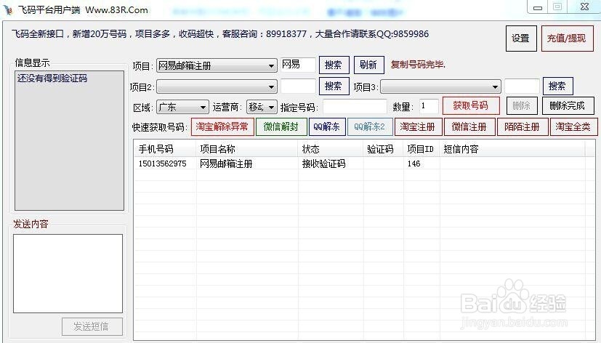The height and width of the screenshot is (343, 601).
Task: Click the 项目ID column header
Action: click(x=421, y=149)
